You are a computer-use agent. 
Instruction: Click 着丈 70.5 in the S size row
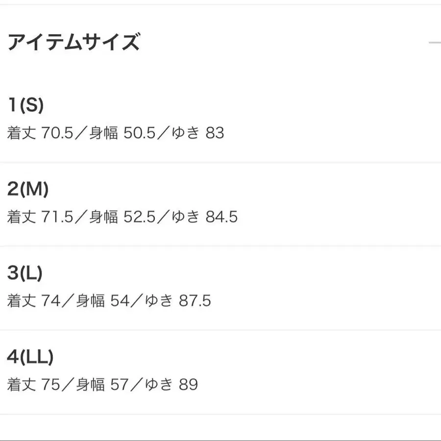[x=38, y=133]
